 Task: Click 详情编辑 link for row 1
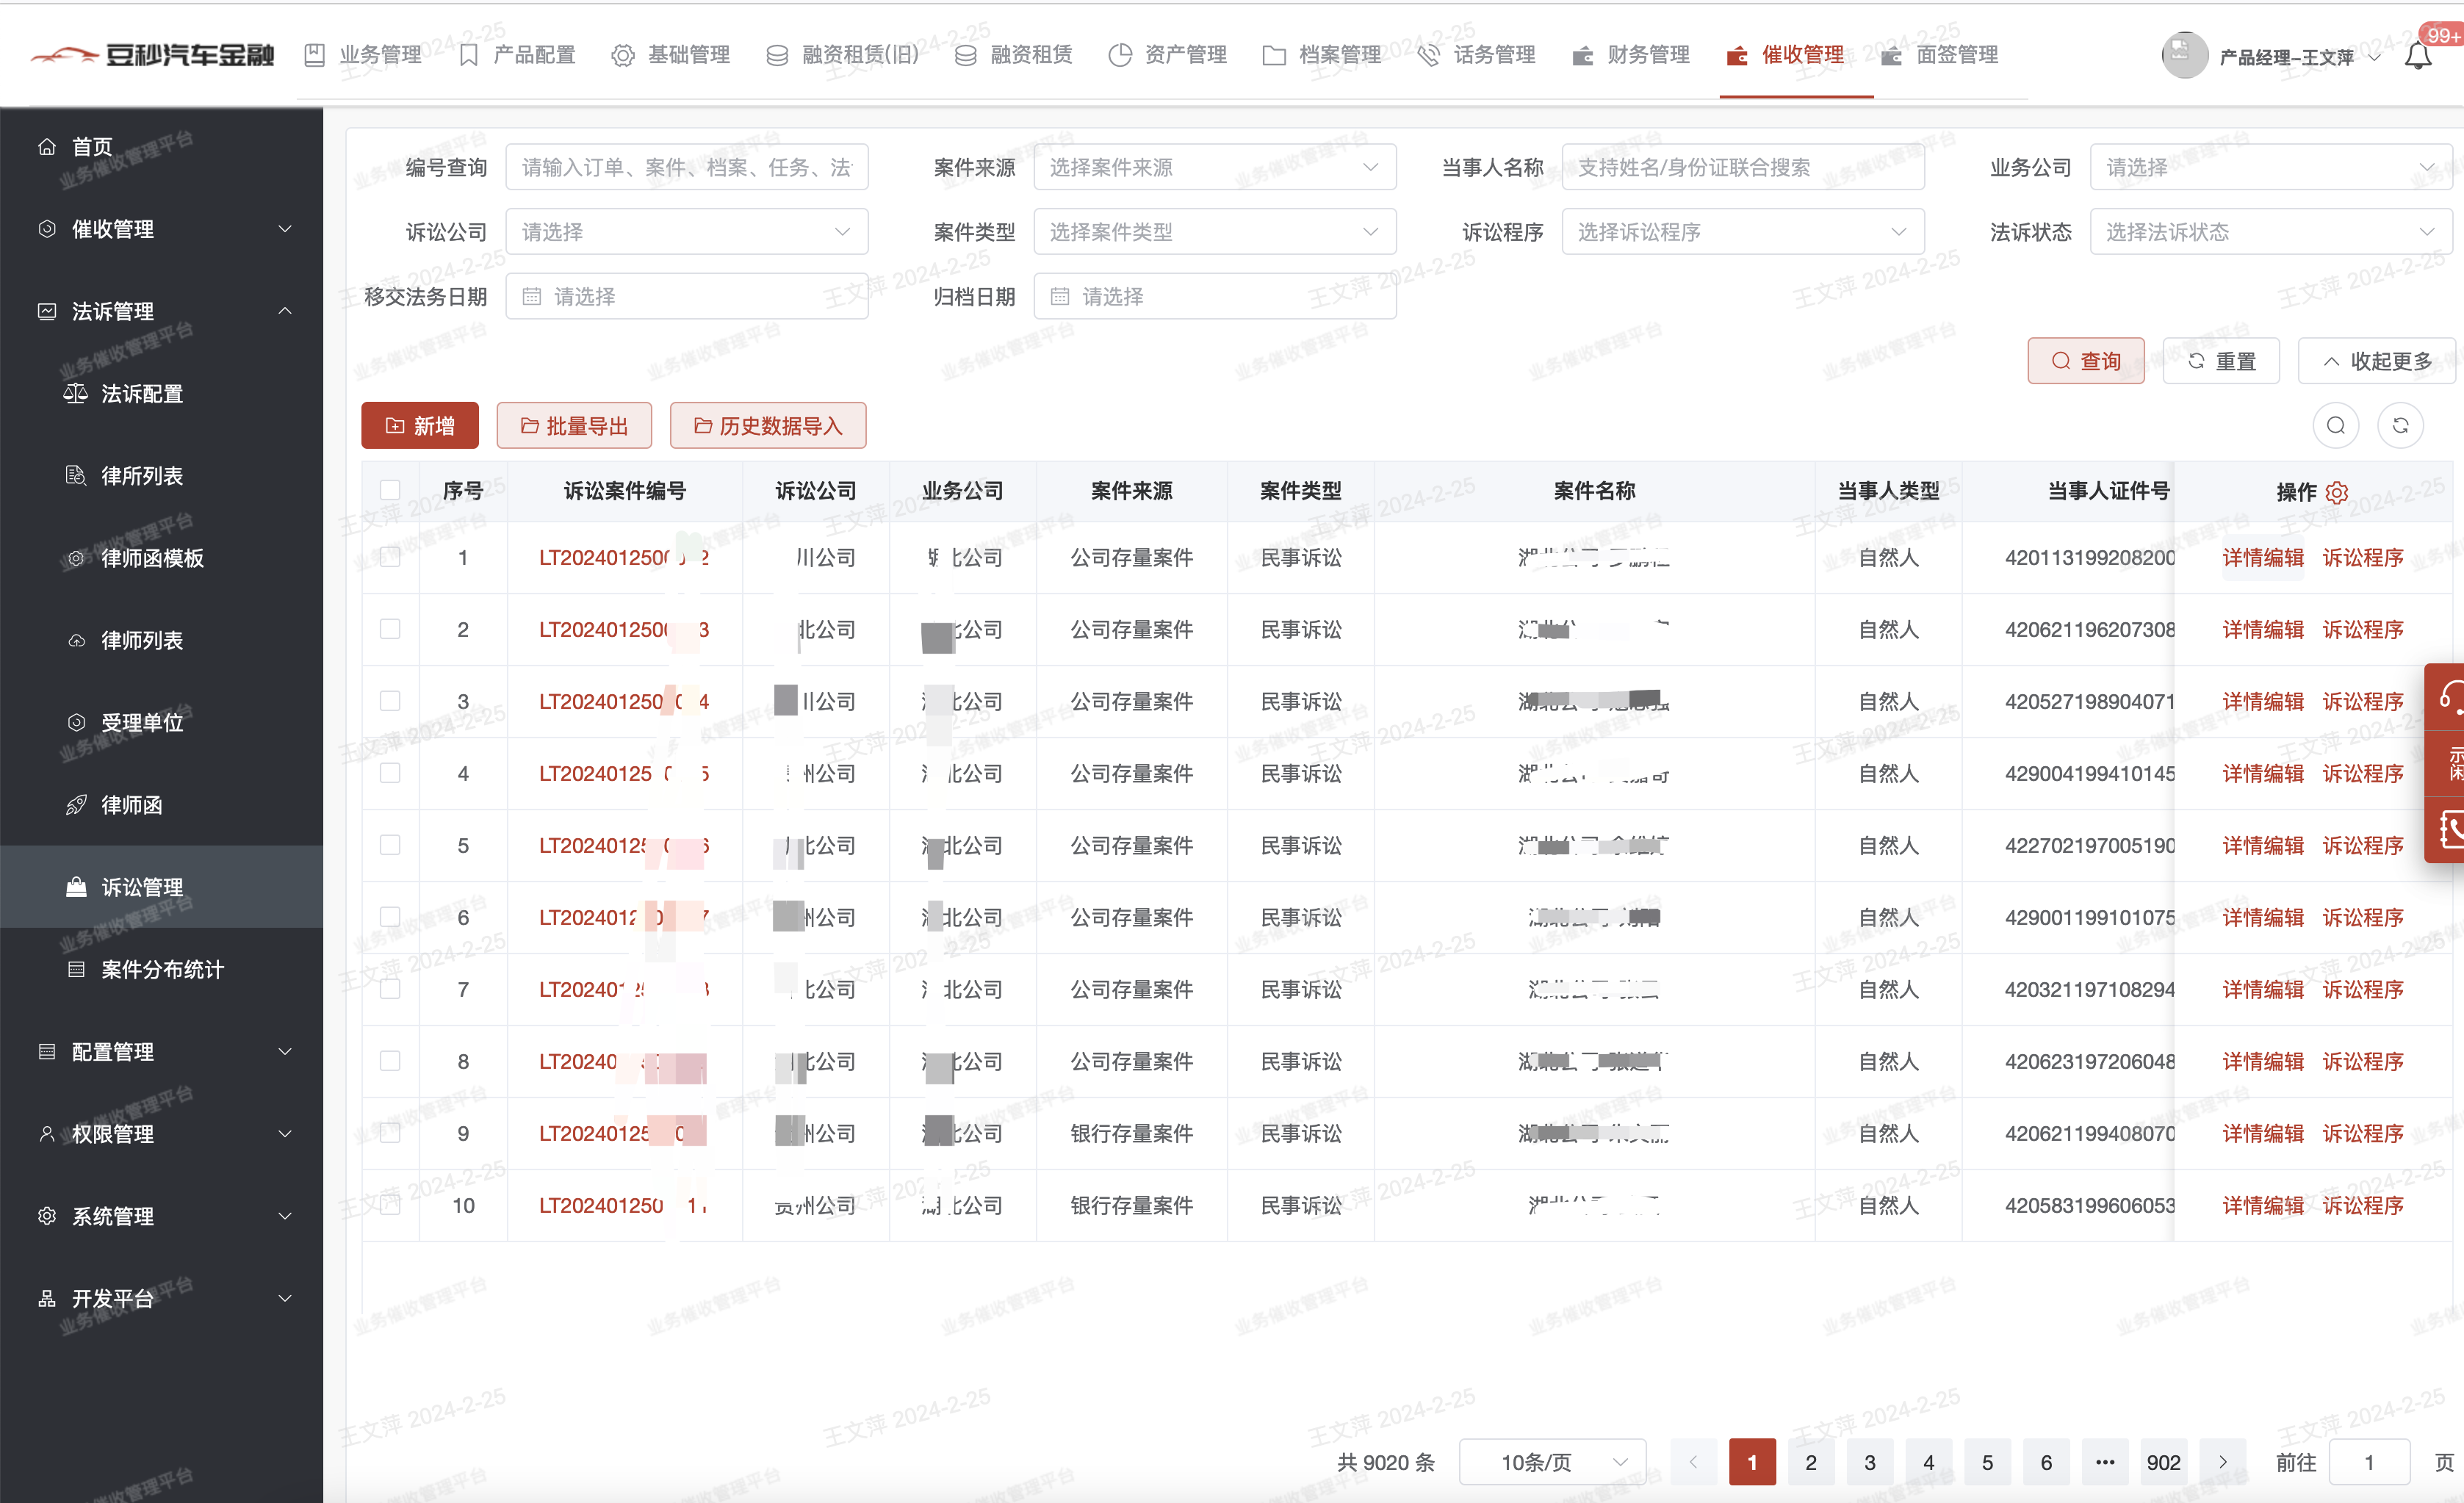[x=2262, y=558]
